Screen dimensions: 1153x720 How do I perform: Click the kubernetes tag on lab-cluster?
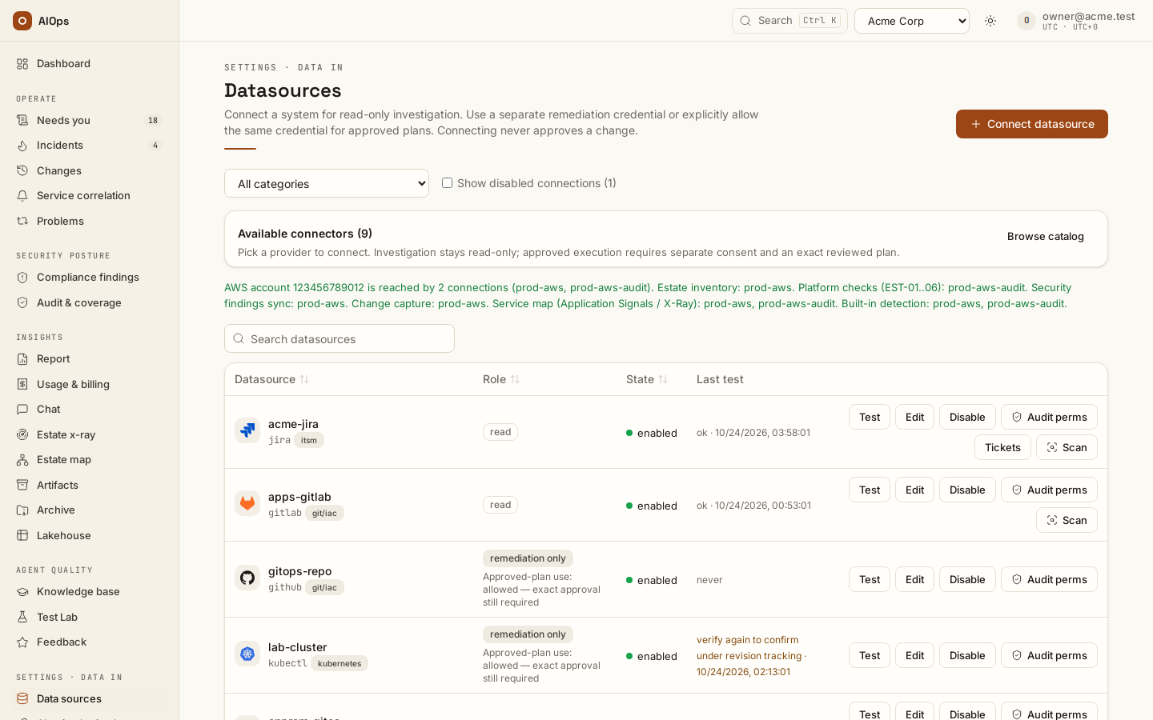coord(339,663)
